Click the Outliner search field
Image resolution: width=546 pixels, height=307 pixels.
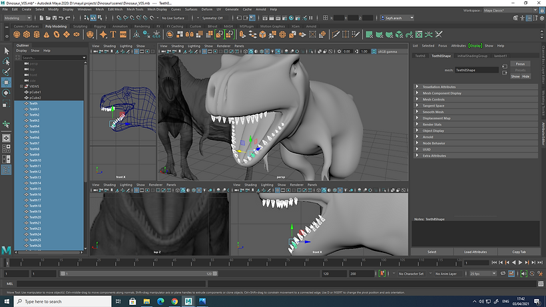coord(51,58)
